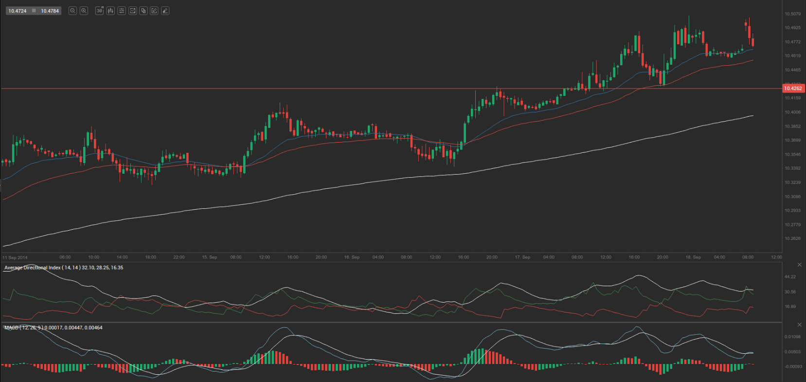
Task: Click the red 10.4262 price level tag
Action: coord(793,89)
